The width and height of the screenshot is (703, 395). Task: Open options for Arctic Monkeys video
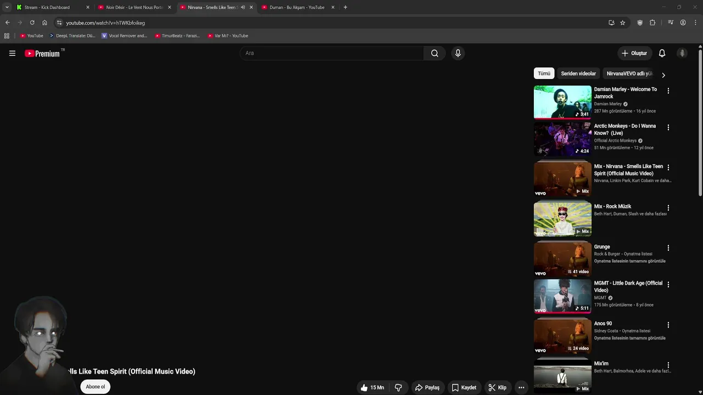tap(668, 127)
